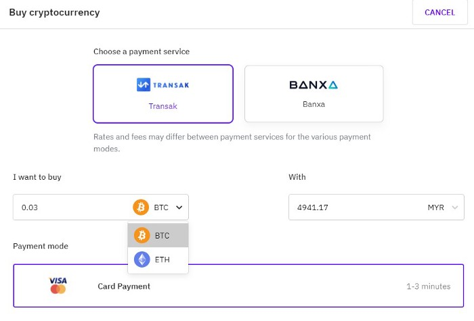Collapse the BTC currency dropdown chevron
Viewport: 474px width, 321px height.
179,207
